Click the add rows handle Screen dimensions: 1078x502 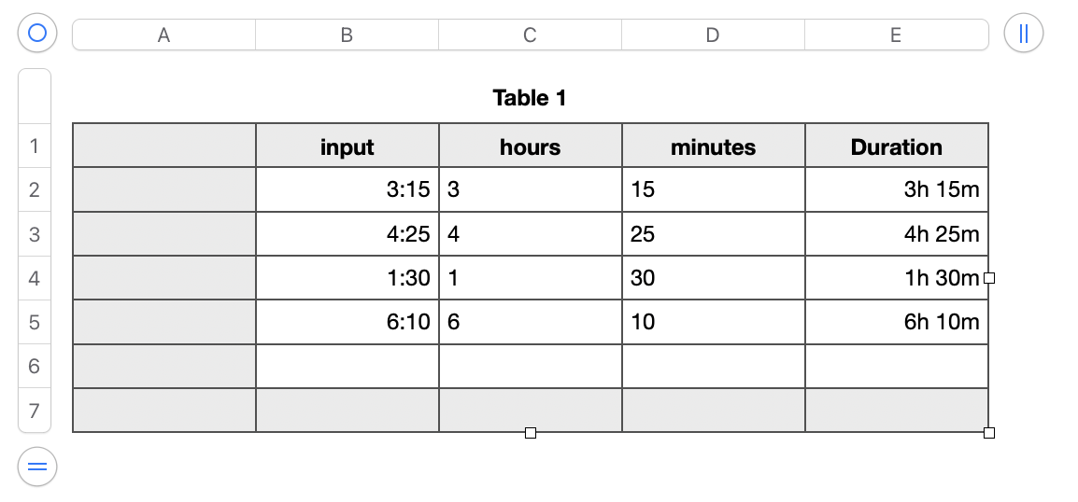point(37,467)
